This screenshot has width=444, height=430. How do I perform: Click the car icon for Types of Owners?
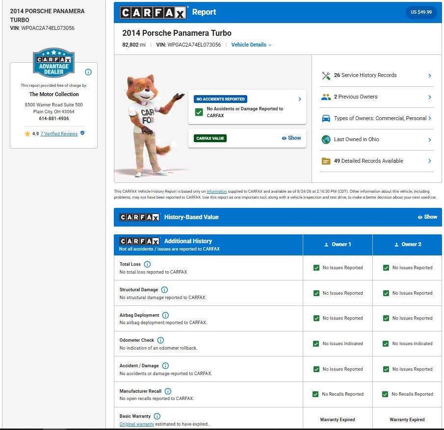click(326, 118)
